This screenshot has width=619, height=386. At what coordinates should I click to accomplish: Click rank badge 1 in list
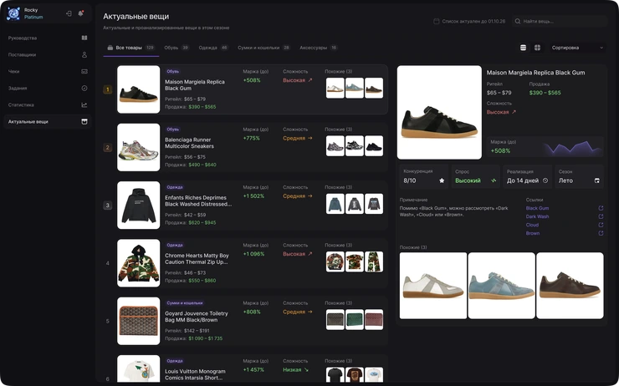pyautogui.click(x=107, y=89)
